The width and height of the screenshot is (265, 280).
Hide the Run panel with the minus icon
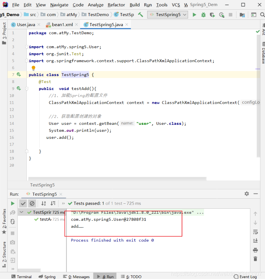tap(256, 194)
